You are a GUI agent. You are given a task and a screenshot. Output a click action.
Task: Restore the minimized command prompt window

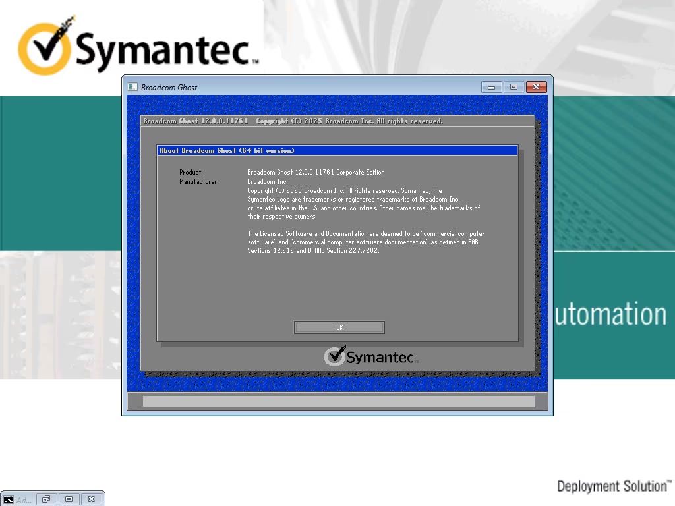(x=46, y=499)
